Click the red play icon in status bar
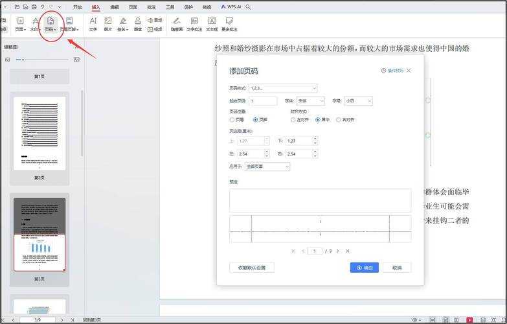507x324 pixels. (469, 320)
